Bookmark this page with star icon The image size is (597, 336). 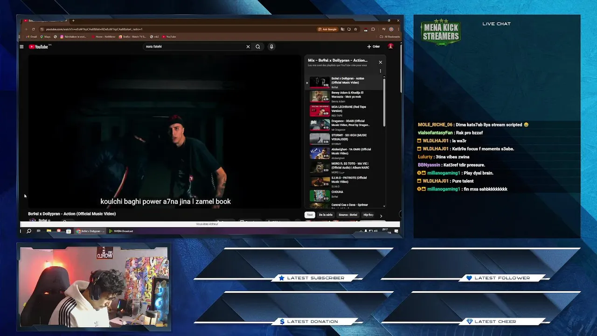355,29
